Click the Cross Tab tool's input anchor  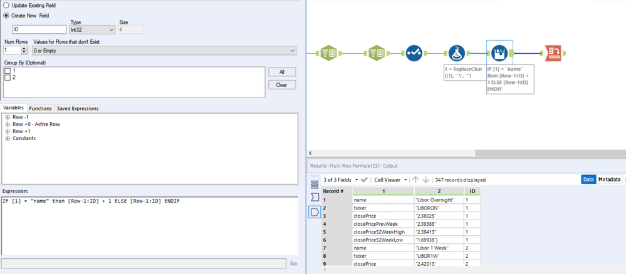pyautogui.click(x=542, y=53)
